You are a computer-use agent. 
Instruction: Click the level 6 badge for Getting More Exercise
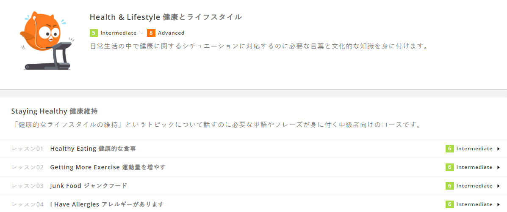[449, 167]
